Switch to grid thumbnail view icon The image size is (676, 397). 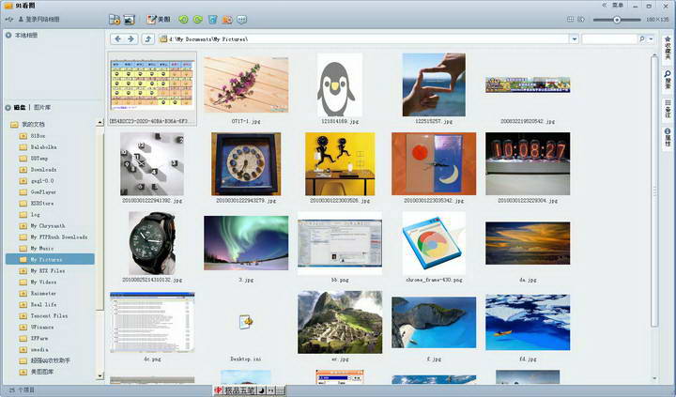pos(570,20)
